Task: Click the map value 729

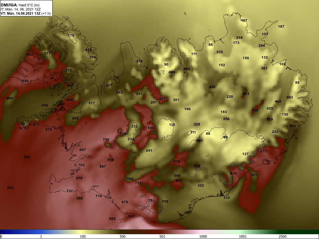Action: coord(123,134)
